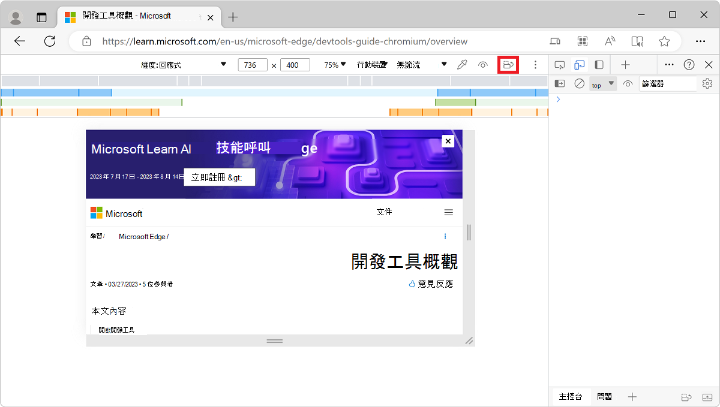The width and height of the screenshot is (720, 407).
Task: Open DevTools help with the question mark icon
Action: coord(689,64)
